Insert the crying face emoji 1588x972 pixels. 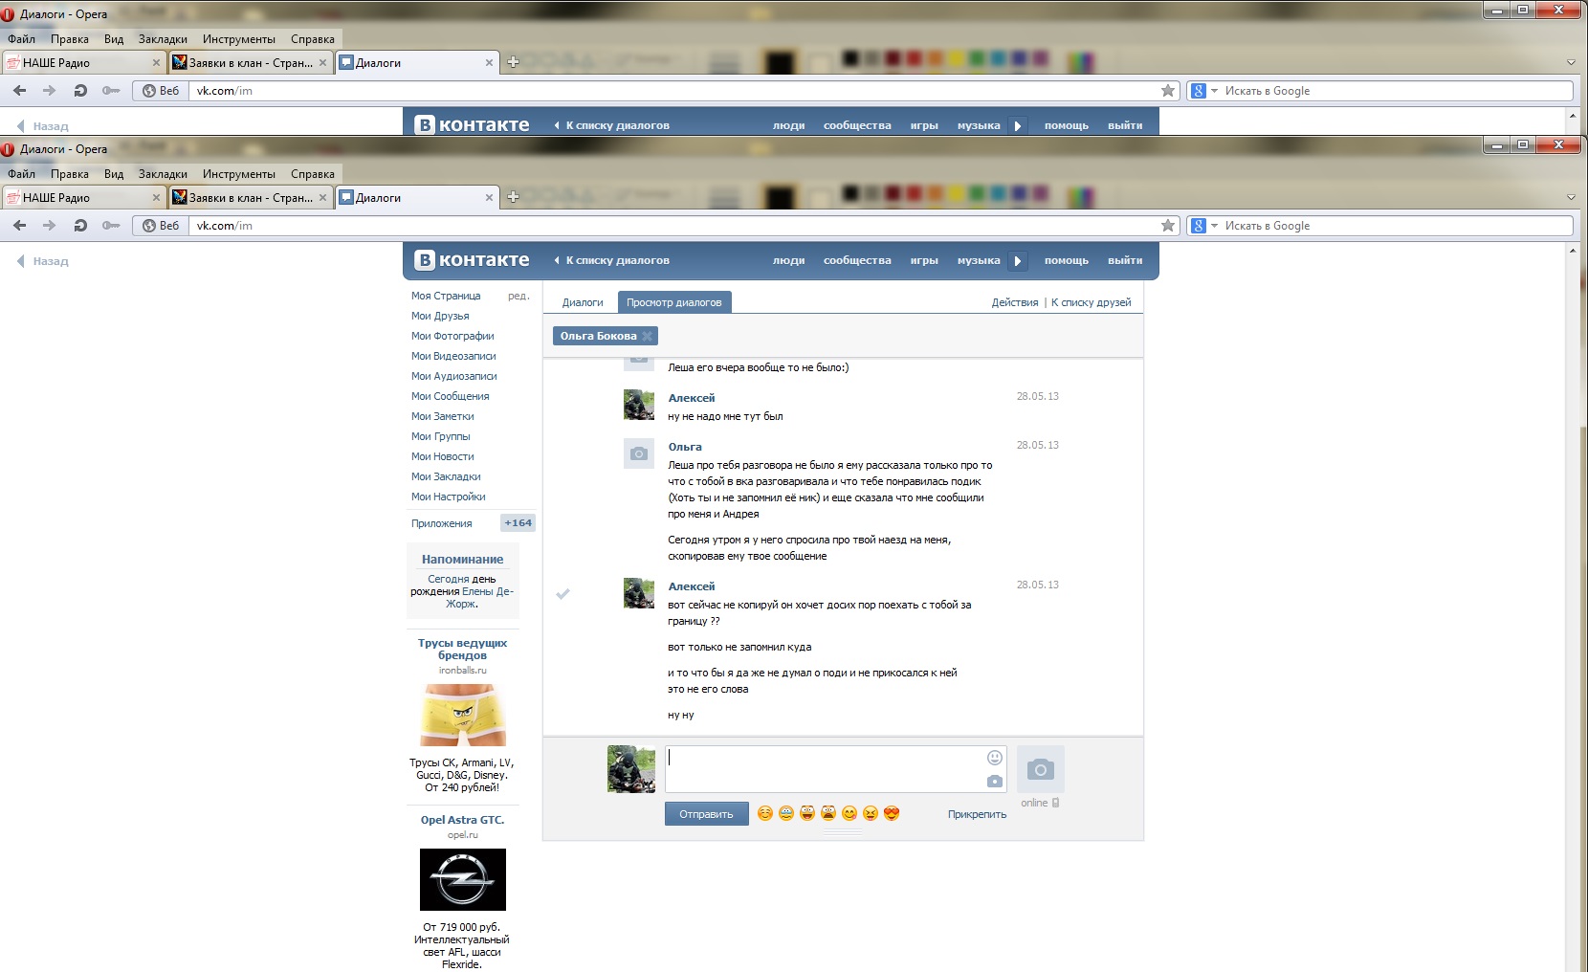click(x=786, y=813)
